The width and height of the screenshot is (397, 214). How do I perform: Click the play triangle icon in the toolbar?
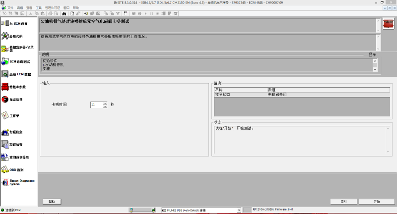[x=145, y=13]
